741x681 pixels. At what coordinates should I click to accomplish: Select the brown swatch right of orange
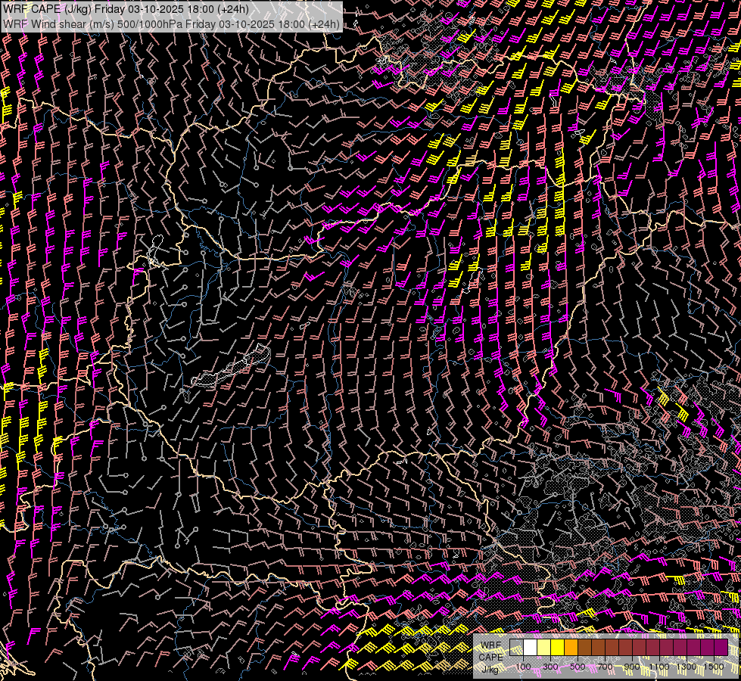[585, 648]
